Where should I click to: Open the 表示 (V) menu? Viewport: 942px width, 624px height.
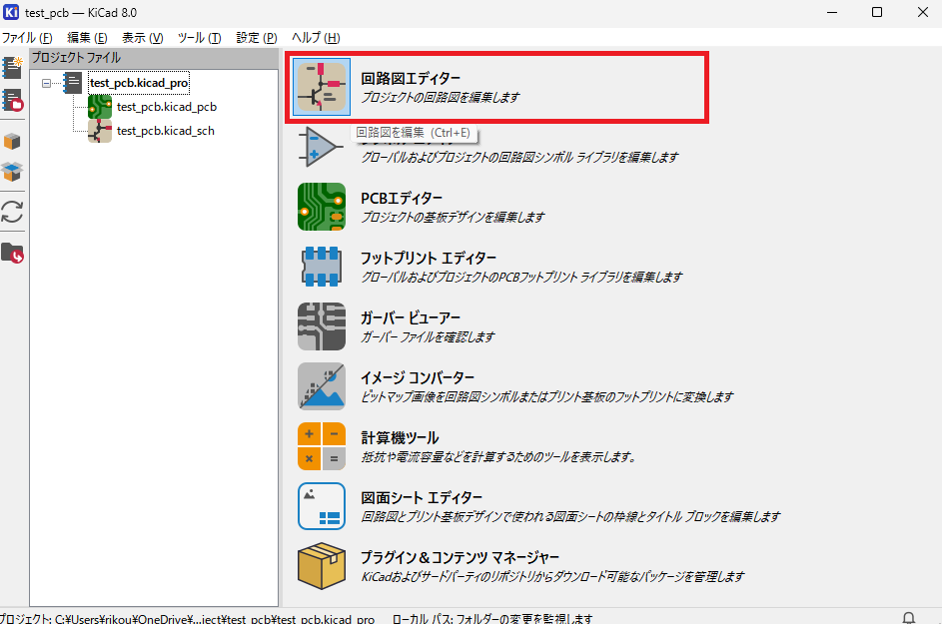(143, 38)
